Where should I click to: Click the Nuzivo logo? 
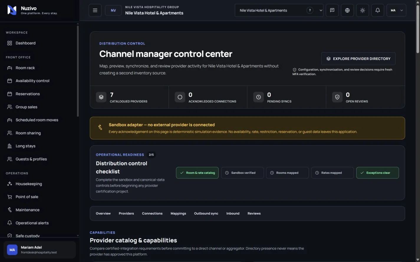[x=12, y=10]
